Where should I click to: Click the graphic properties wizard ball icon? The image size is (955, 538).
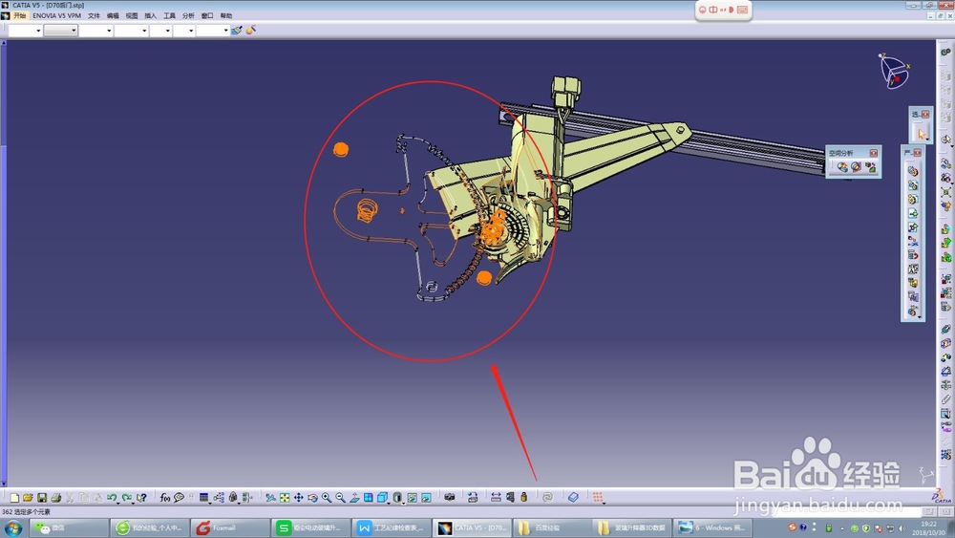pos(250,30)
